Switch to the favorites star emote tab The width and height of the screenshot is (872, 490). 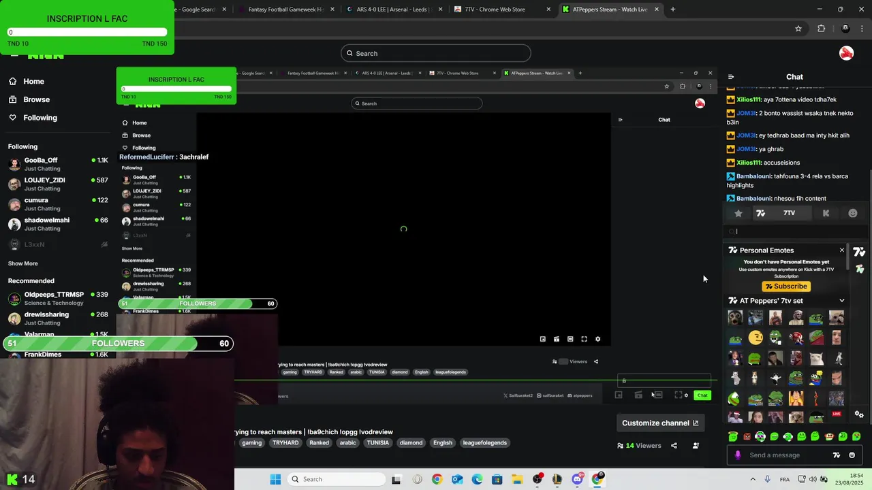(738, 213)
